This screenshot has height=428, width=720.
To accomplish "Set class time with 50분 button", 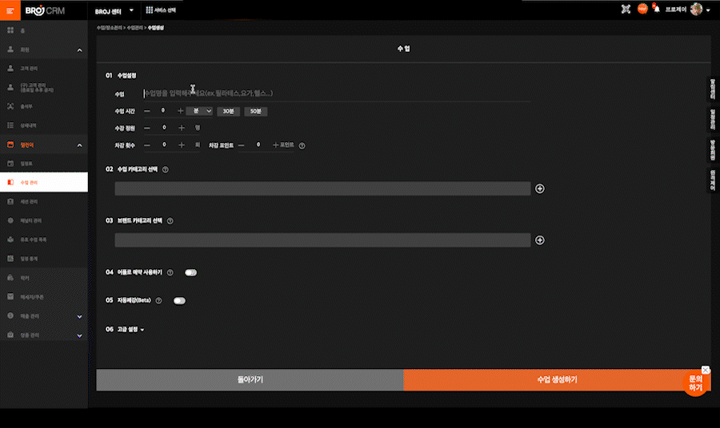I will (256, 111).
